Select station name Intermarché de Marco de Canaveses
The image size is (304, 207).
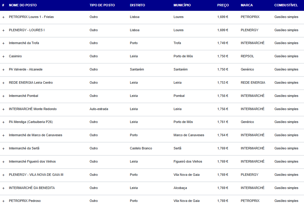pyautogui.click(x=35, y=135)
